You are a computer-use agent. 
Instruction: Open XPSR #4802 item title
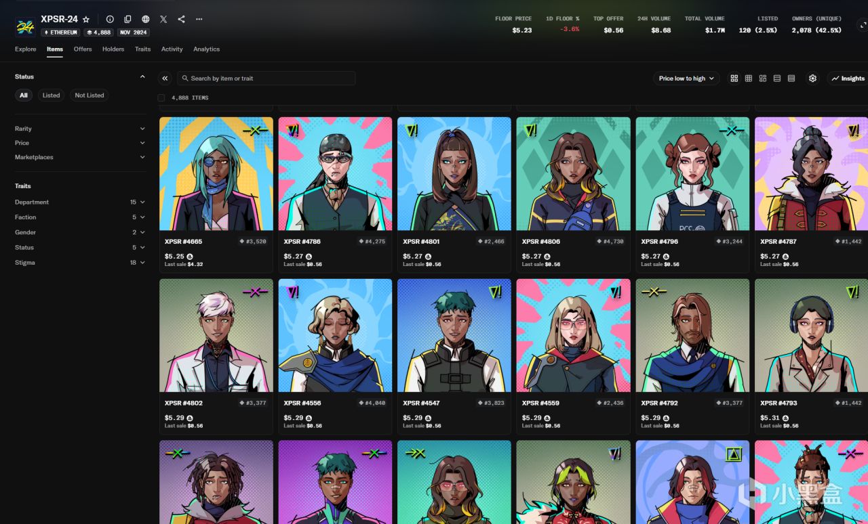pyautogui.click(x=183, y=403)
